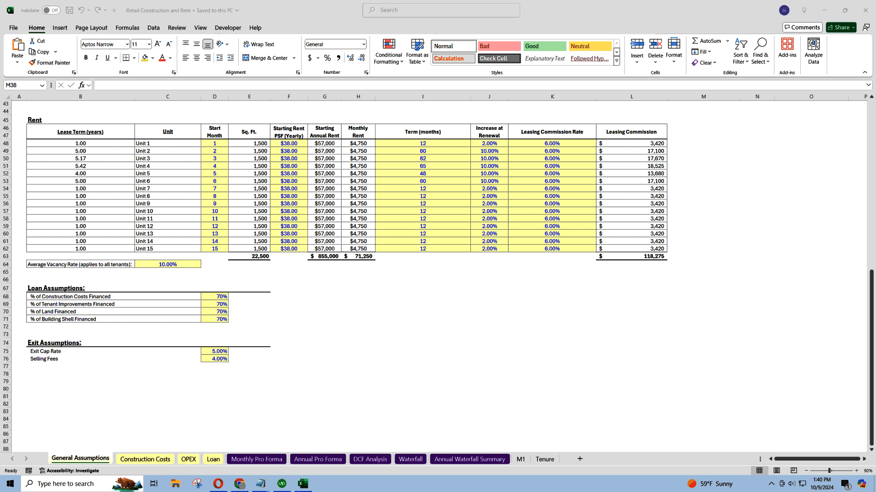The width and height of the screenshot is (876, 492).
Task: Increase decimal places
Action: pyautogui.click(x=350, y=58)
